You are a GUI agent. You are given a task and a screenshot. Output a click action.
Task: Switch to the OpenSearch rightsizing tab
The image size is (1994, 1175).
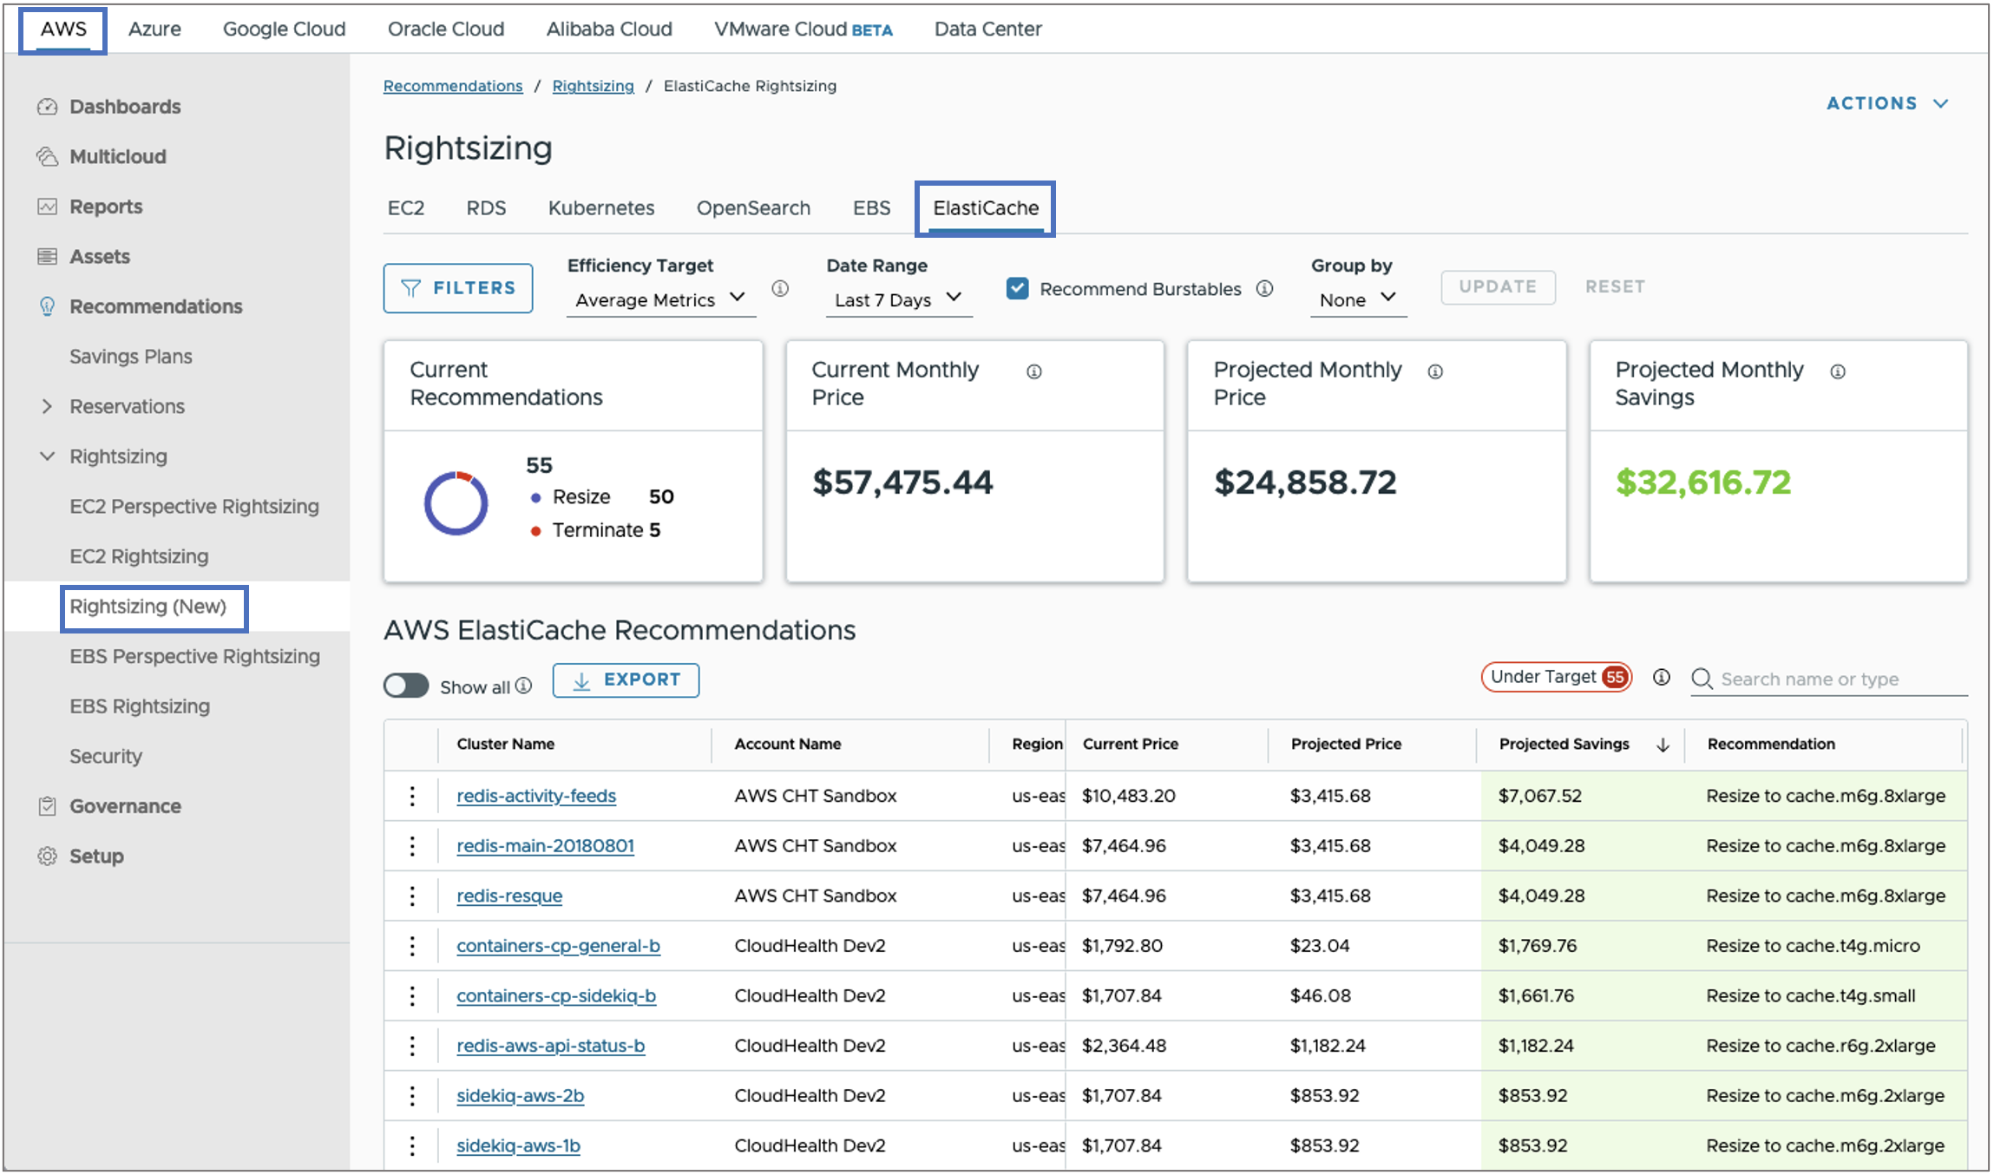[752, 208]
